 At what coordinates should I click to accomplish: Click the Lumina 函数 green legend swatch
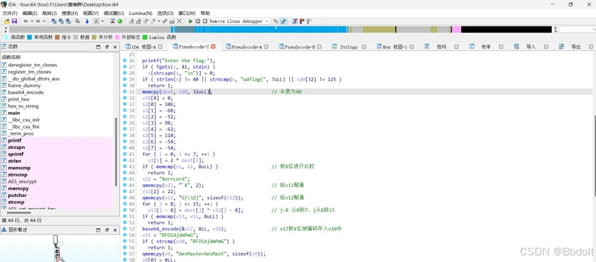point(145,37)
